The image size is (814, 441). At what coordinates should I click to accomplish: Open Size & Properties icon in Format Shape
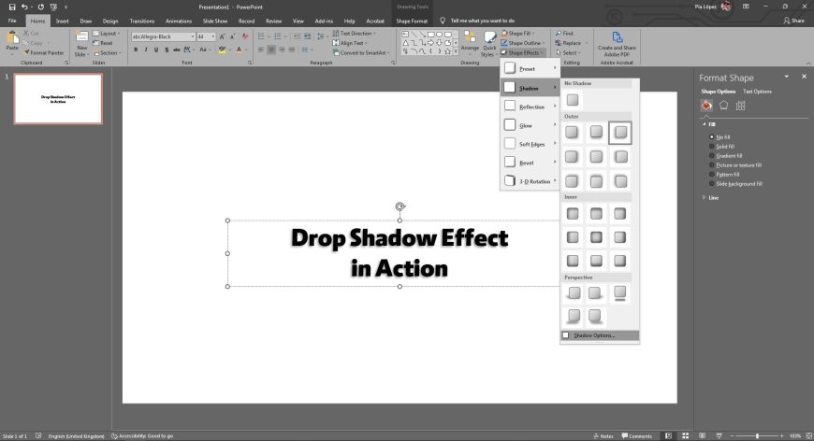click(741, 106)
